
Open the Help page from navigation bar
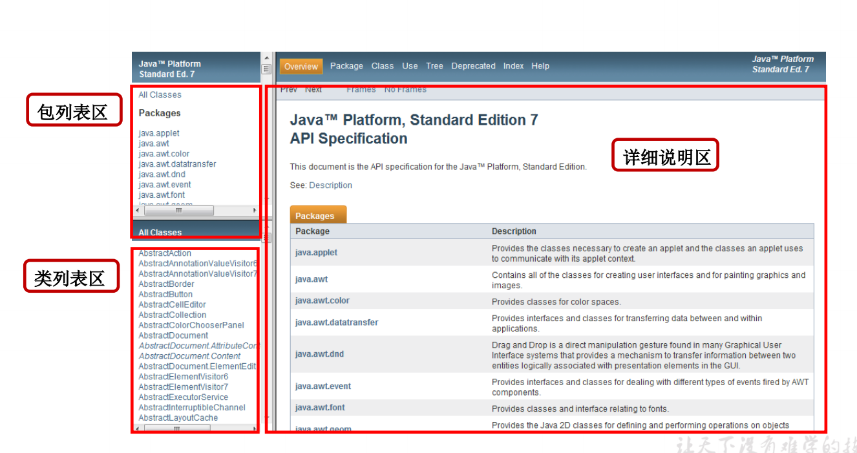540,66
